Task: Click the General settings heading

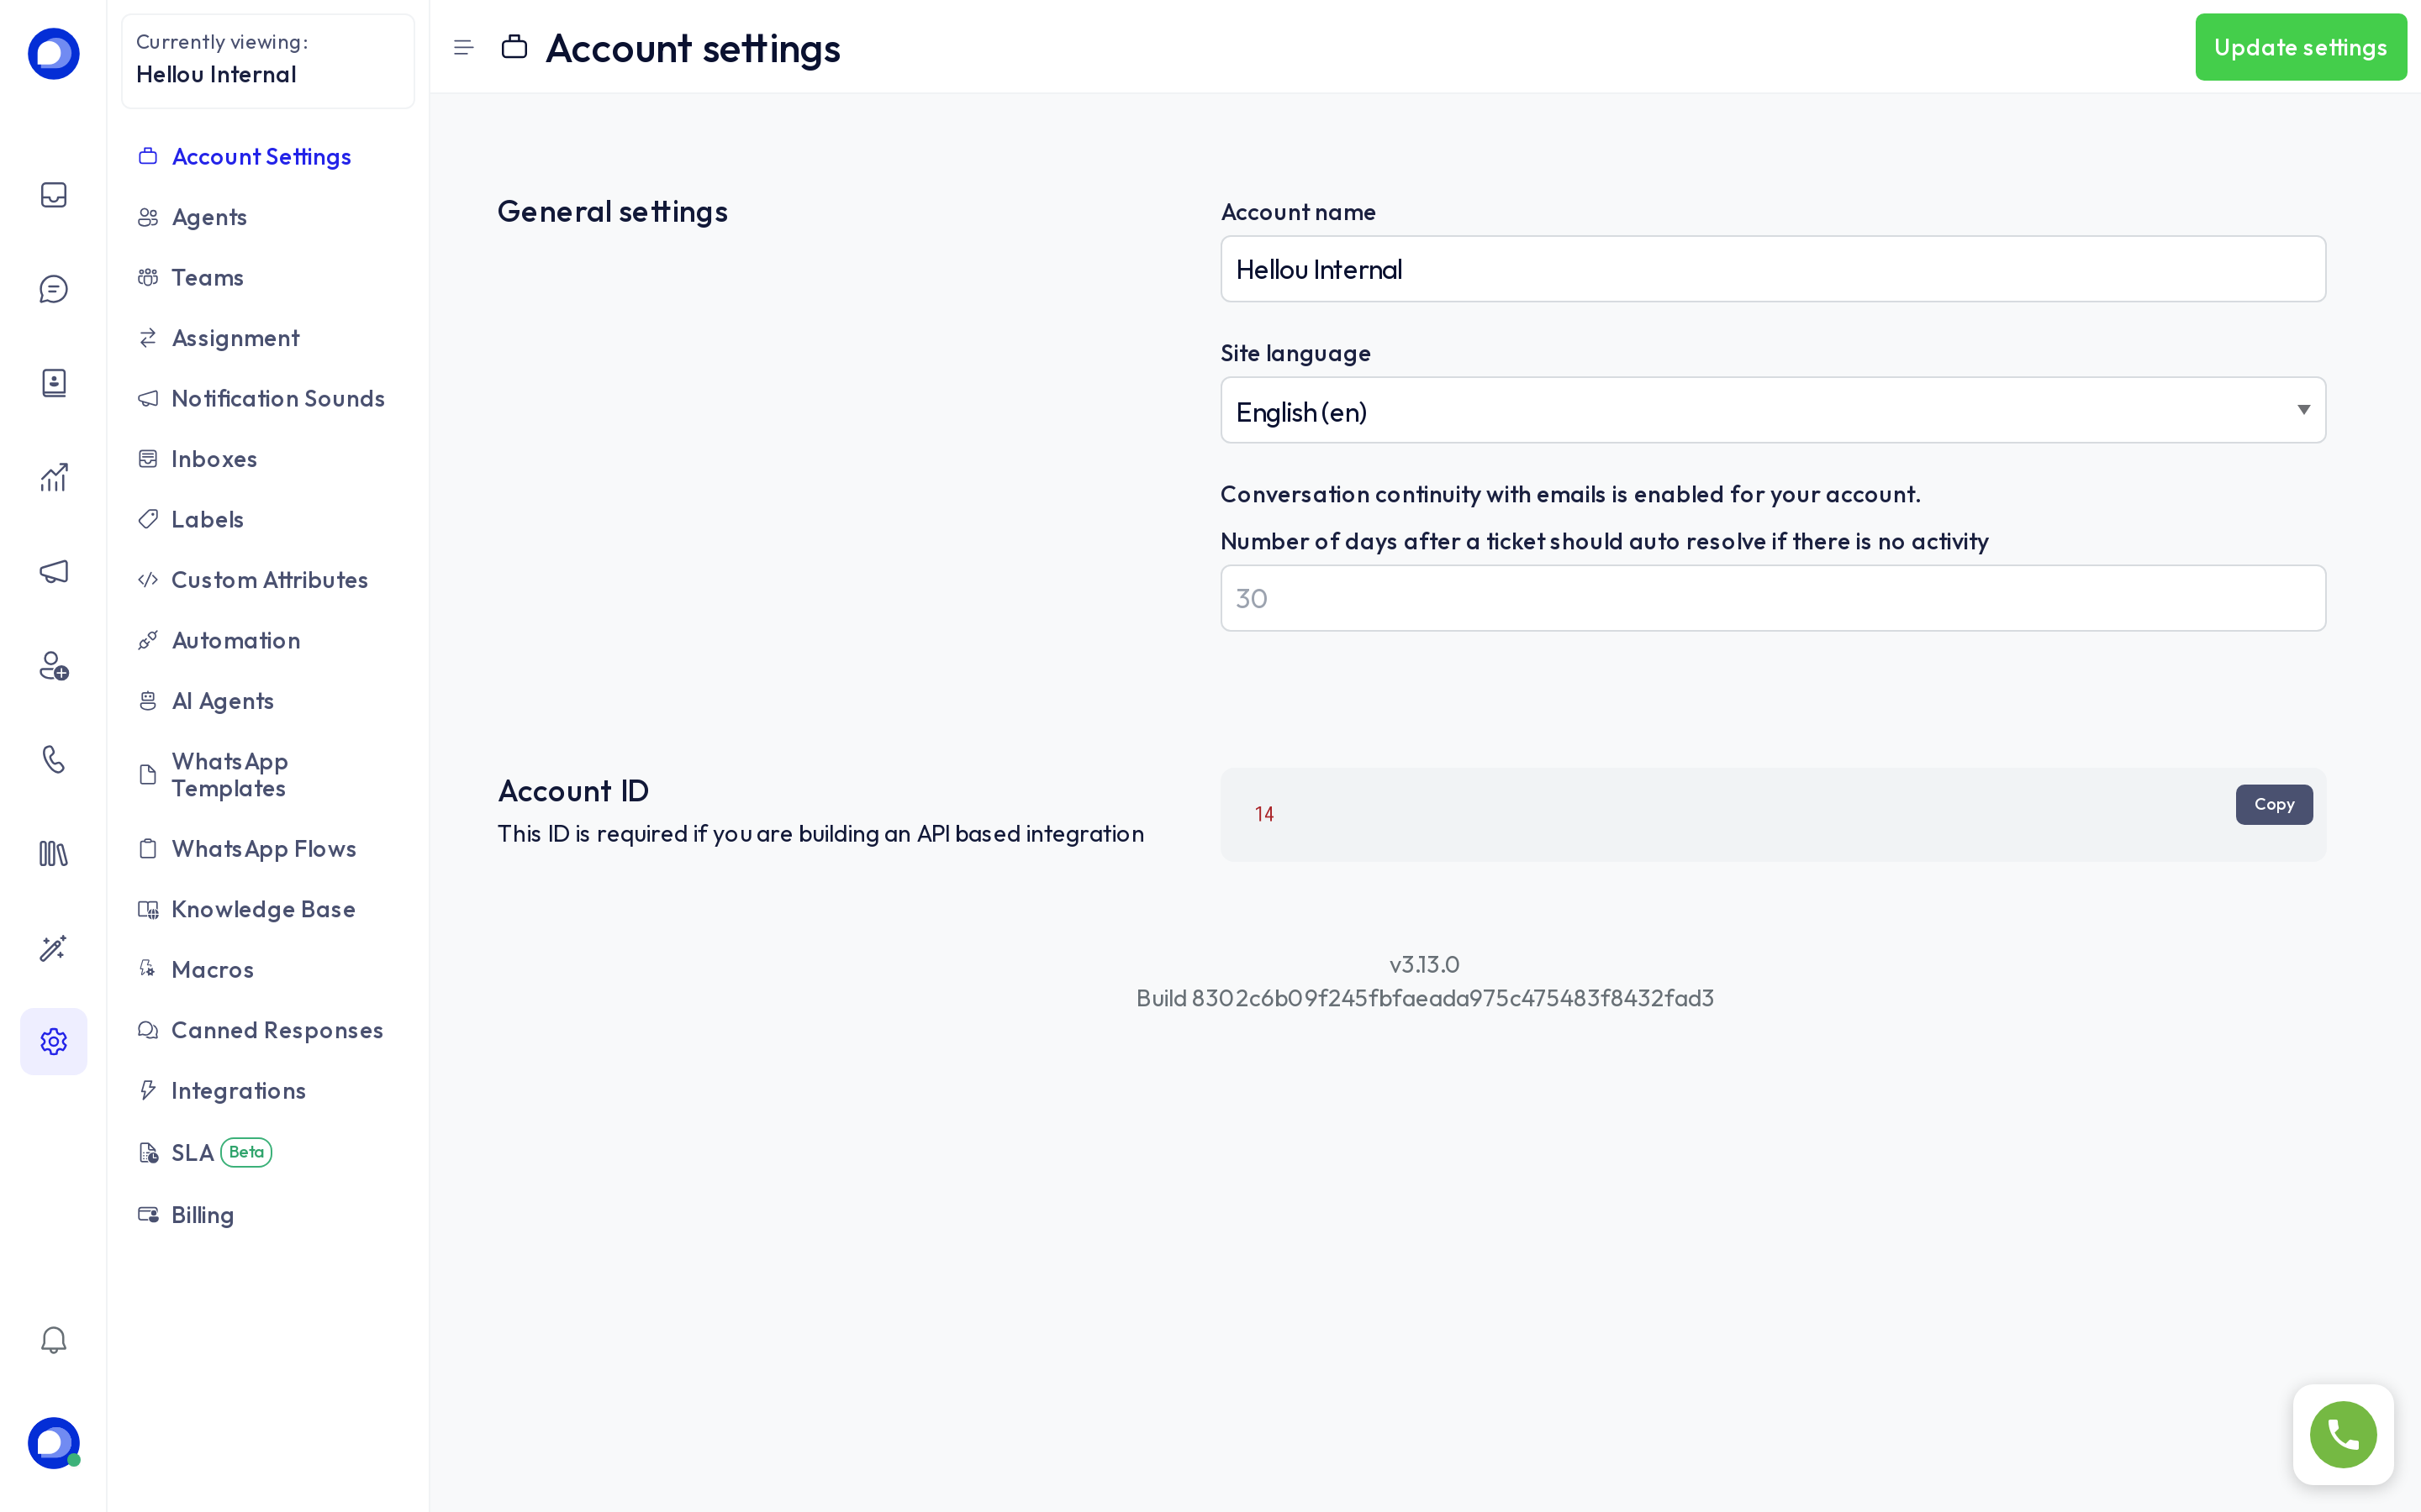Action: (x=612, y=212)
